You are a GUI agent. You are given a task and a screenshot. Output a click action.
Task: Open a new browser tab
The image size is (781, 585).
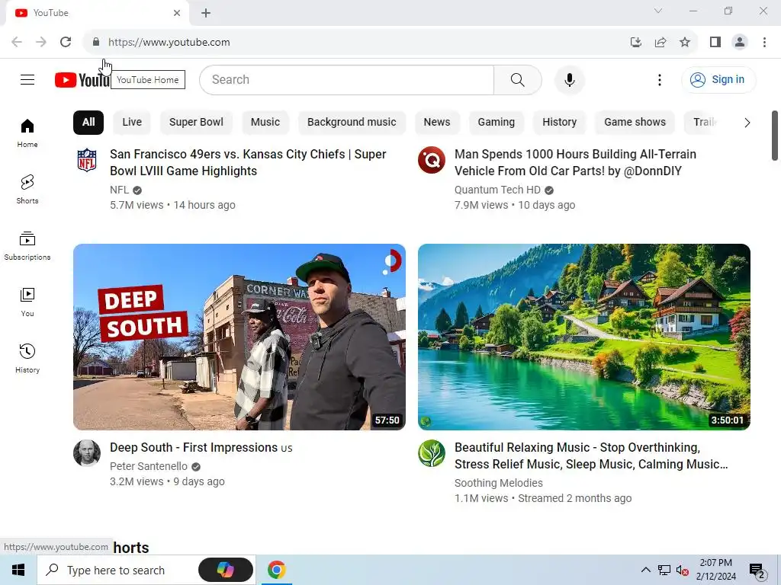click(206, 13)
